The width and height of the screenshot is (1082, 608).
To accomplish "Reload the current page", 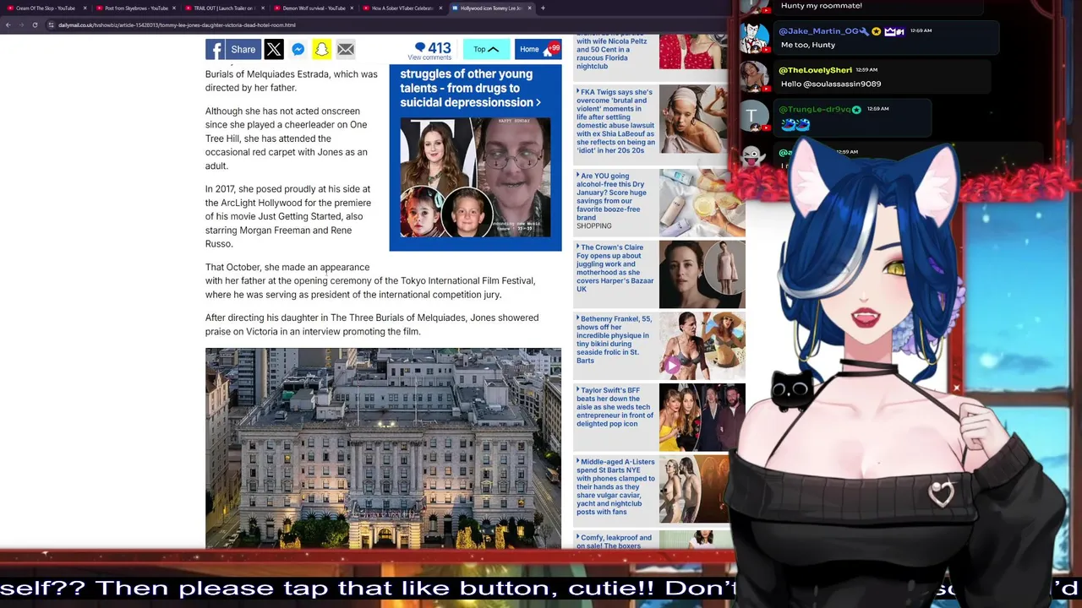I will pos(35,24).
